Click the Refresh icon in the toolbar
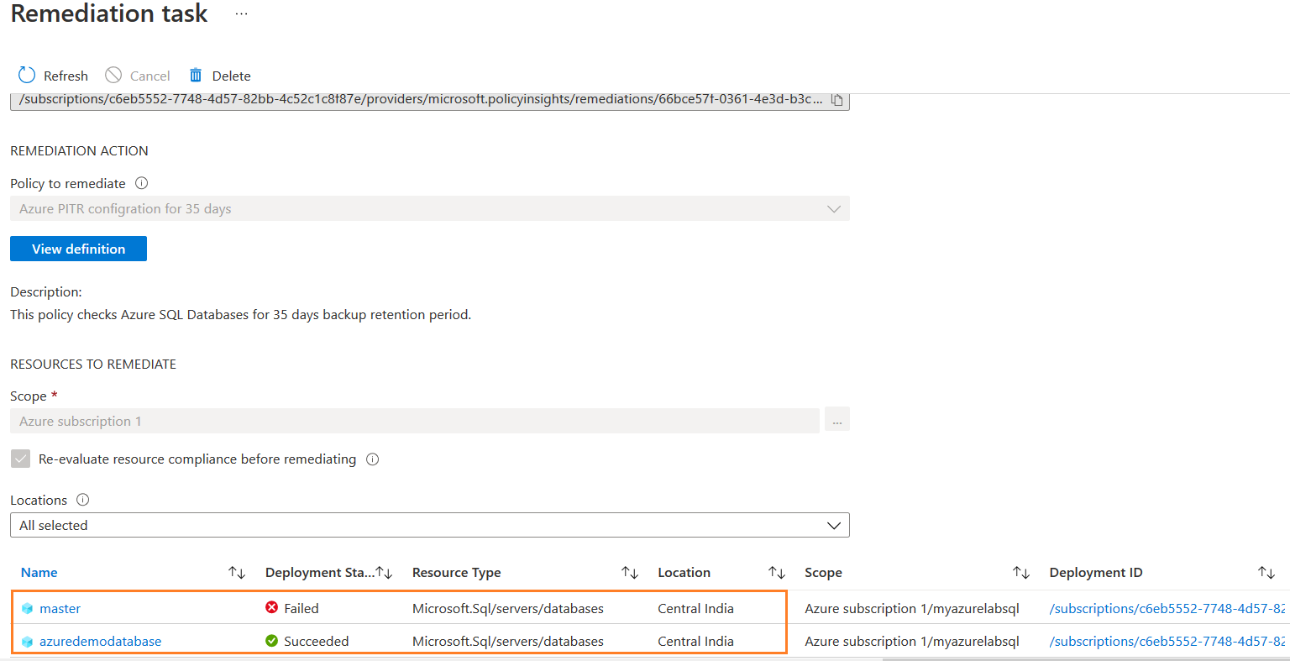Viewport: 1290px width, 661px height. click(x=27, y=76)
